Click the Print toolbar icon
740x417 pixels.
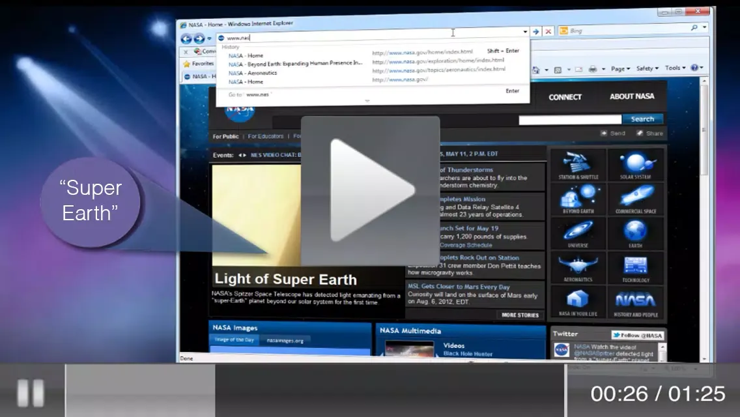pyautogui.click(x=593, y=69)
